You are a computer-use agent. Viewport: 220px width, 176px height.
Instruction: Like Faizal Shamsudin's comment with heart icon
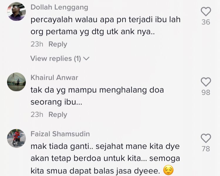[x=206, y=138]
